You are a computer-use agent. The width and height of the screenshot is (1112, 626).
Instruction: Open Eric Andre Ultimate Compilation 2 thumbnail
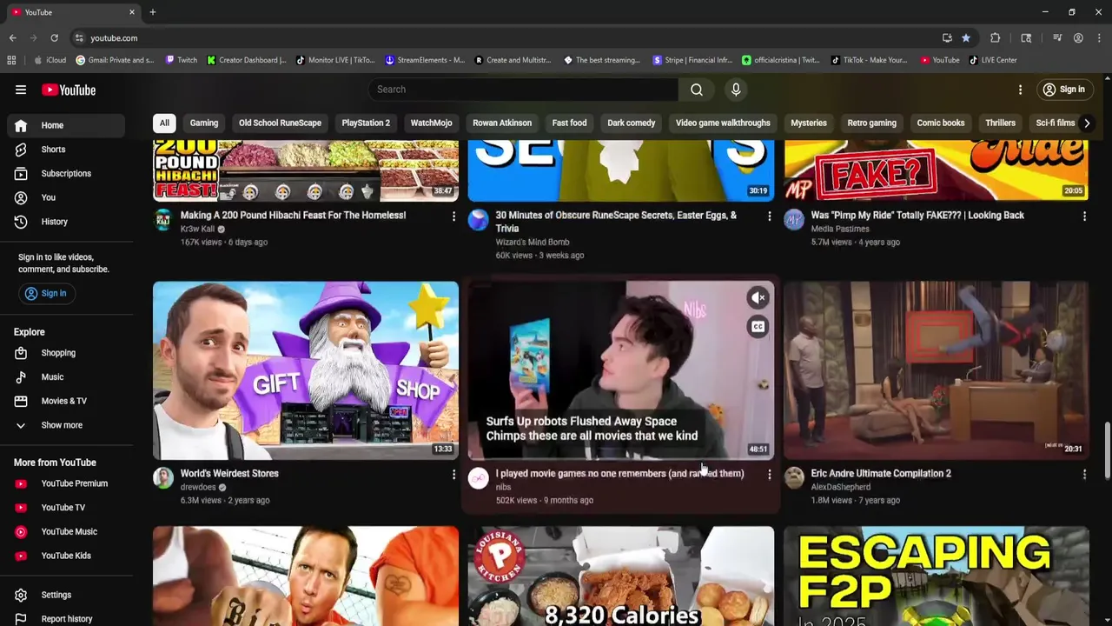936,370
